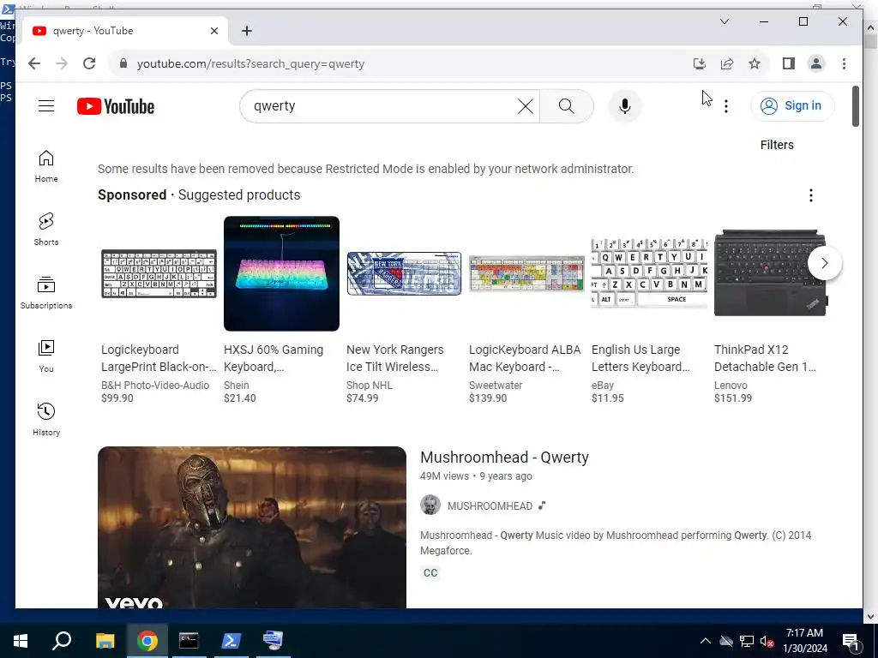This screenshot has width=878, height=658.
Task: Open Subscriptions in the sidebar
Action: [x=46, y=293]
